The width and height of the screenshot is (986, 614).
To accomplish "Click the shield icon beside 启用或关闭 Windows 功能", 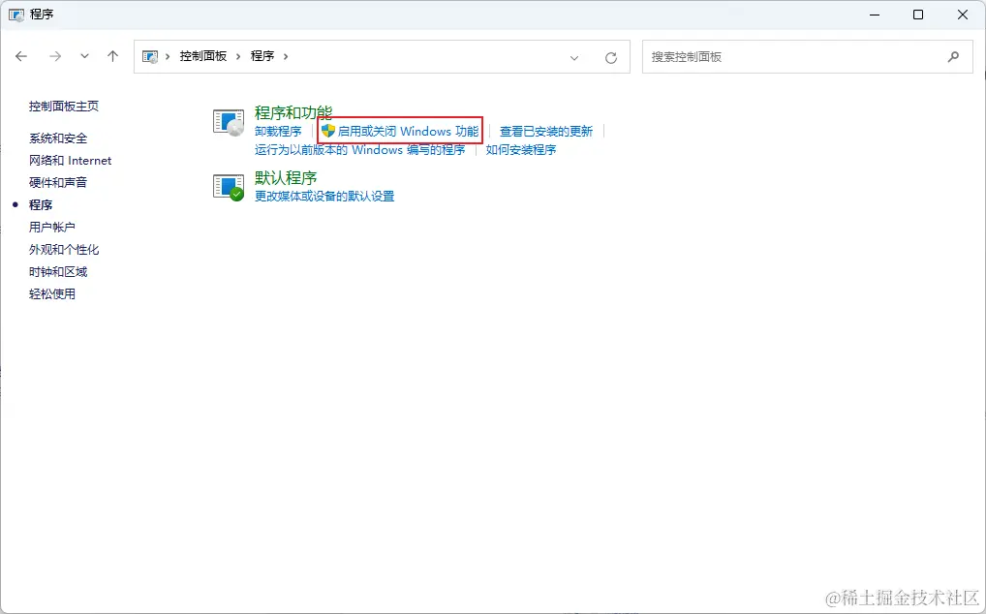I will pyautogui.click(x=327, y=131).
